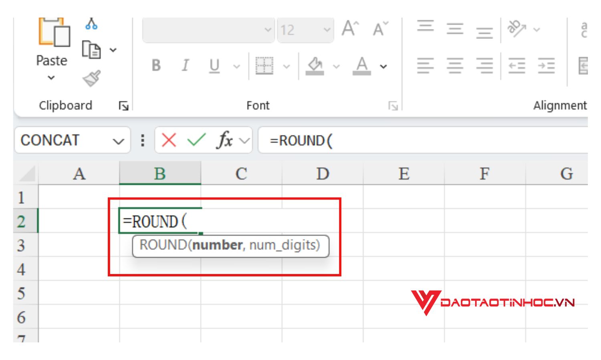Align text to the left

(426, 66)
